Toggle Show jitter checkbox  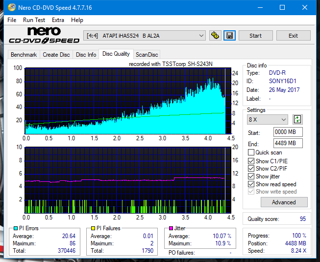(251, 176)
